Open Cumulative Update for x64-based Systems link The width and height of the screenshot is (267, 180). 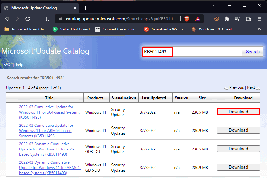[49, 112]
